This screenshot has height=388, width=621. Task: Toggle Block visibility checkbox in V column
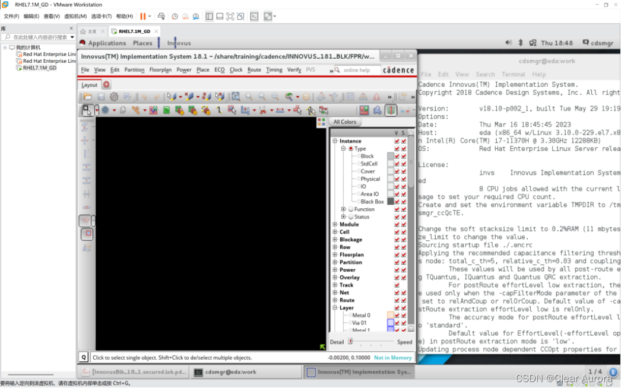397,156
